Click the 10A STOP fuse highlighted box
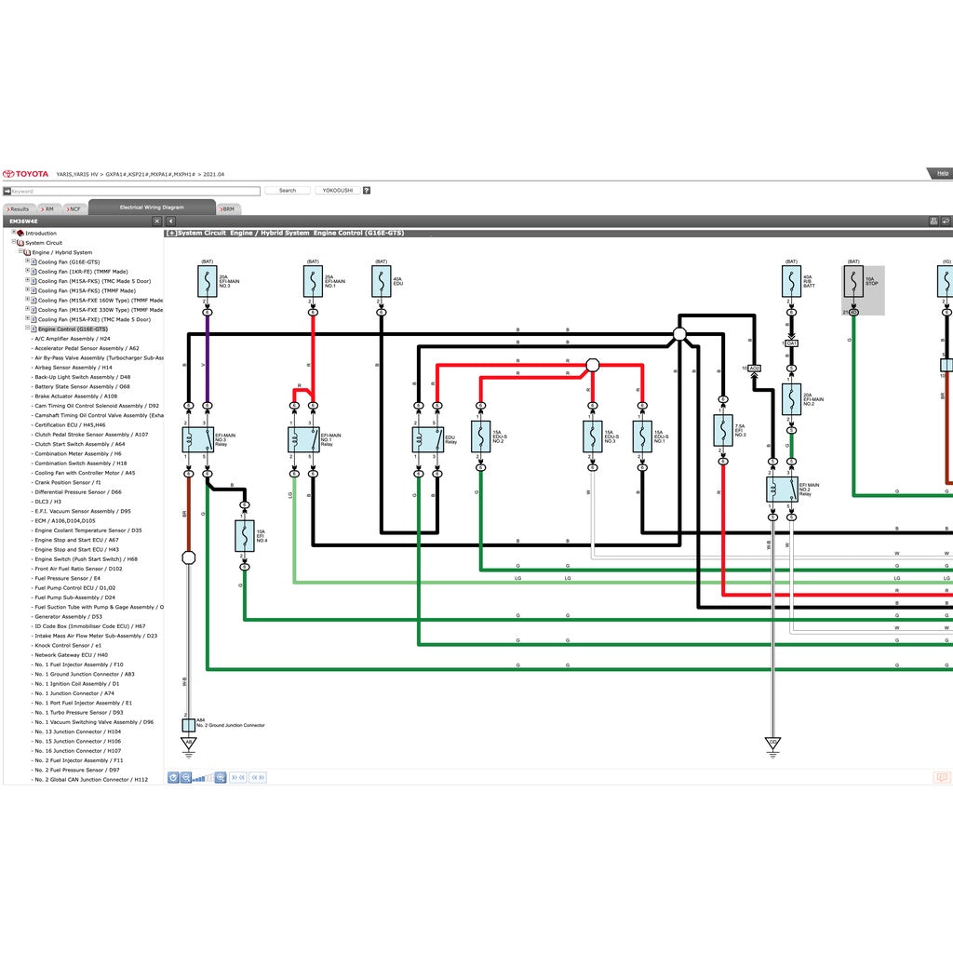 [x=863, y=290]
